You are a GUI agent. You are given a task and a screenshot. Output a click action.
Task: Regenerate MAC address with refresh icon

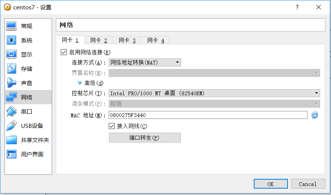coord(315,115)
